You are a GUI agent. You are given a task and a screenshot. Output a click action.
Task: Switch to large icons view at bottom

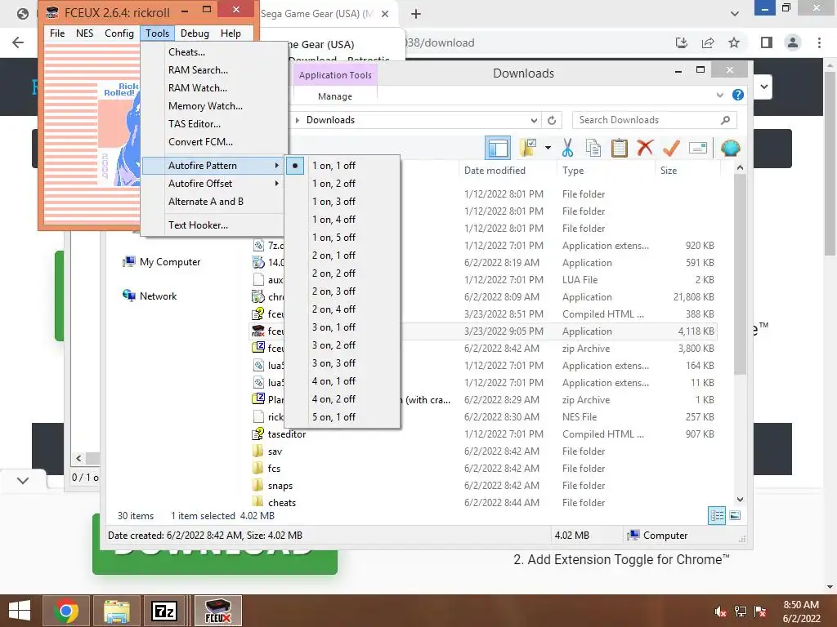[735, 515]
